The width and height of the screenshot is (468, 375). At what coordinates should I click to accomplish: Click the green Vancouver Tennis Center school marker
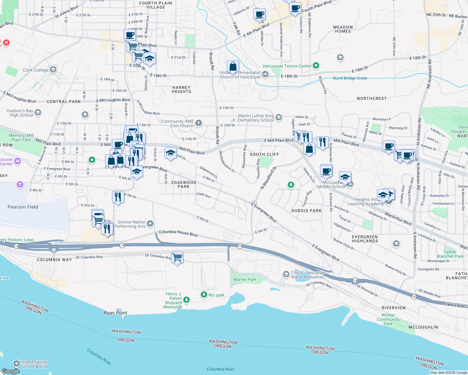coord(316,66)
